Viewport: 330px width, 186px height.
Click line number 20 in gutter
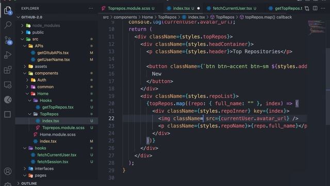(x=111, y=103)
